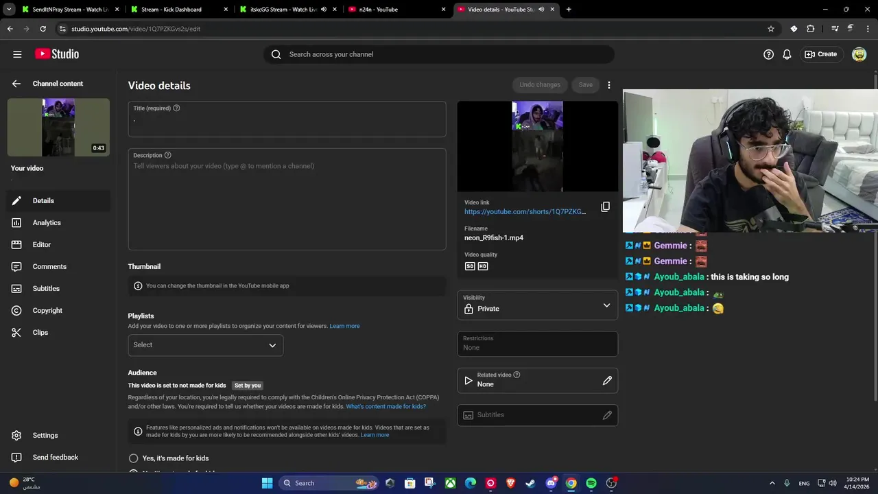The image size is (878, 494).
Task: Click Send feedback in the sidebar
Action: [58, 457]
